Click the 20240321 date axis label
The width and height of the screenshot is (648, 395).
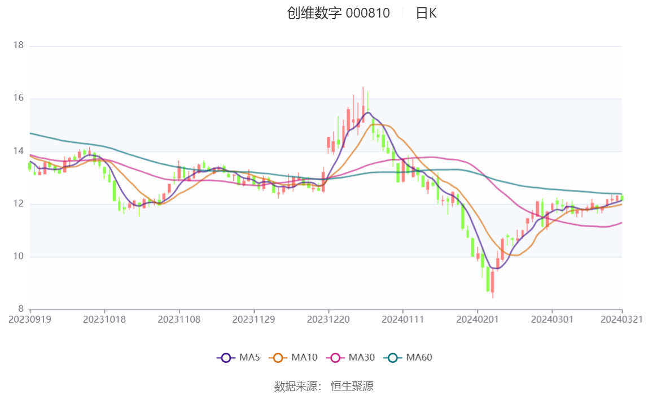621,319
